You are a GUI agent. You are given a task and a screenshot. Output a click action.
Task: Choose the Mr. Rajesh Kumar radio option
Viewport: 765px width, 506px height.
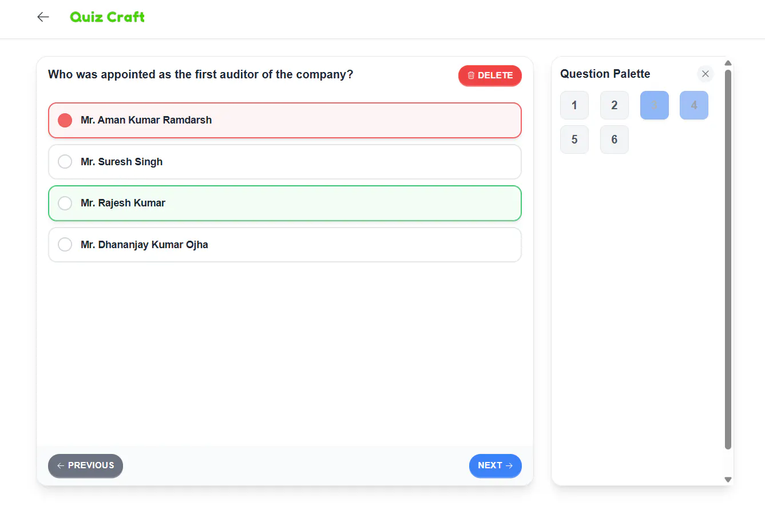pos(65,203)
